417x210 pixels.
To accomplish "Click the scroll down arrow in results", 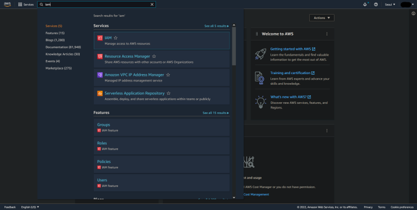I will coord(234,197).
